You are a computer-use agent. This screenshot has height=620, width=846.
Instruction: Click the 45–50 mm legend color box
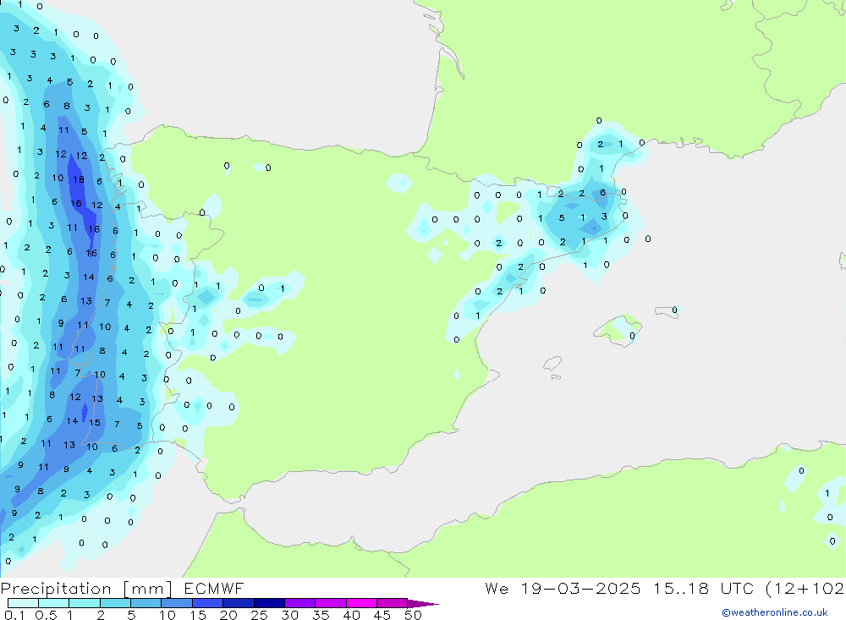tap(393, 603)
